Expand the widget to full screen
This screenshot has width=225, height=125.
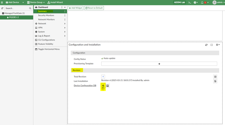tap(212, 45)
